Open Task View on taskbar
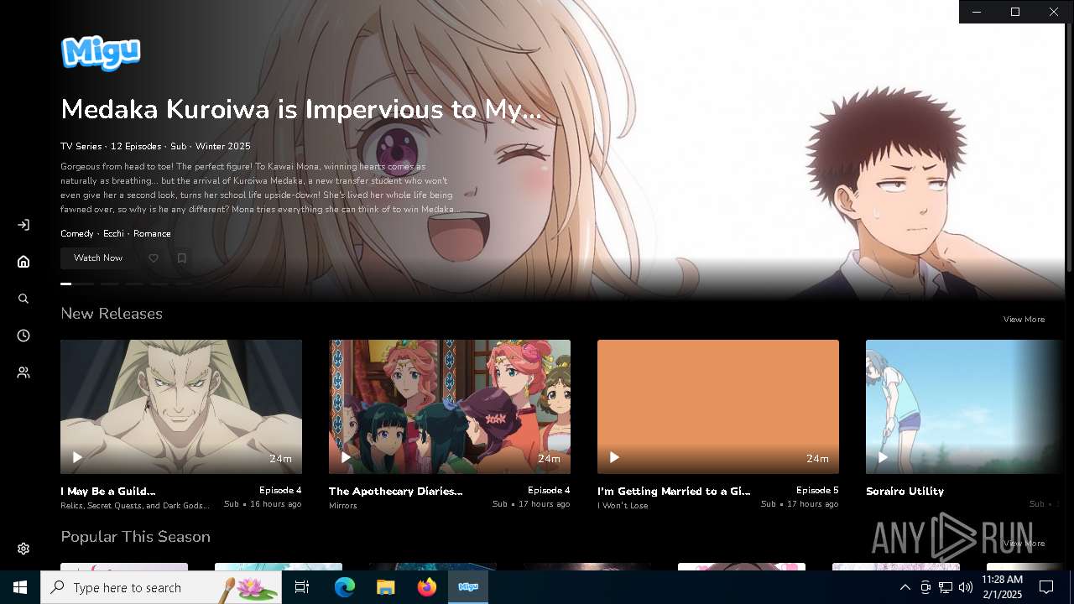 pyautogui.click(x=302, y=587)
